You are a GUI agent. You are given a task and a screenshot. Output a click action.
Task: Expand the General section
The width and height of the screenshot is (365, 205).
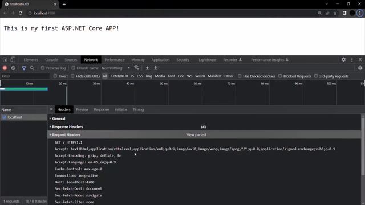tap(59, 118)
